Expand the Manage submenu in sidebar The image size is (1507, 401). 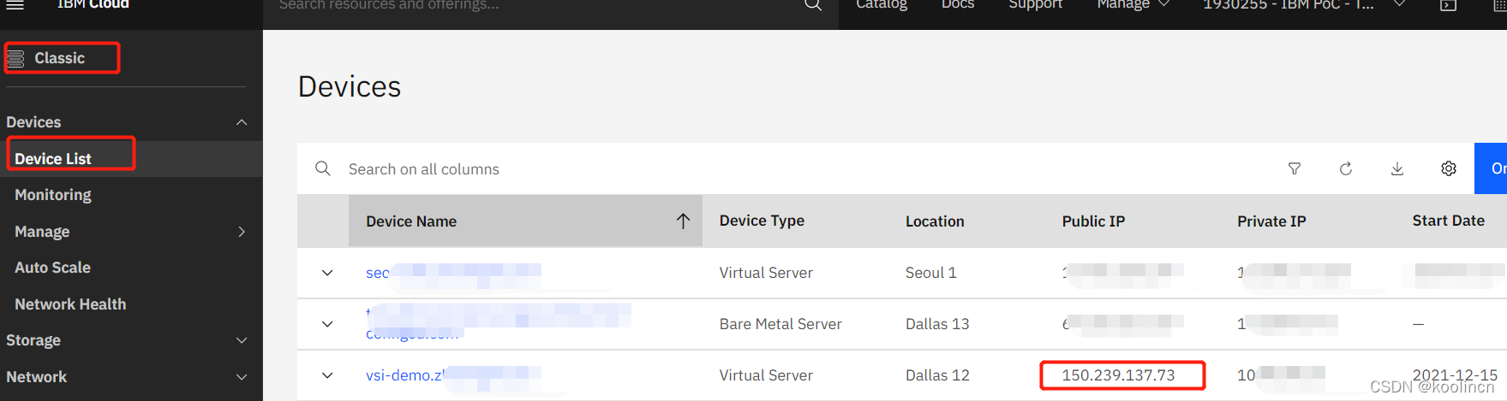(242, 232)
